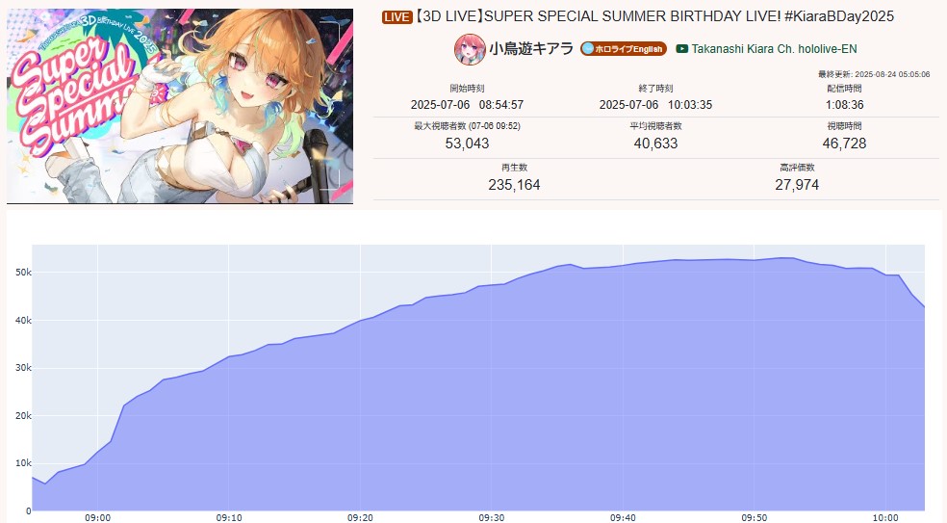Click the 小鳥遊キアラ name link
947x523 pixels.
click(531, 49)
